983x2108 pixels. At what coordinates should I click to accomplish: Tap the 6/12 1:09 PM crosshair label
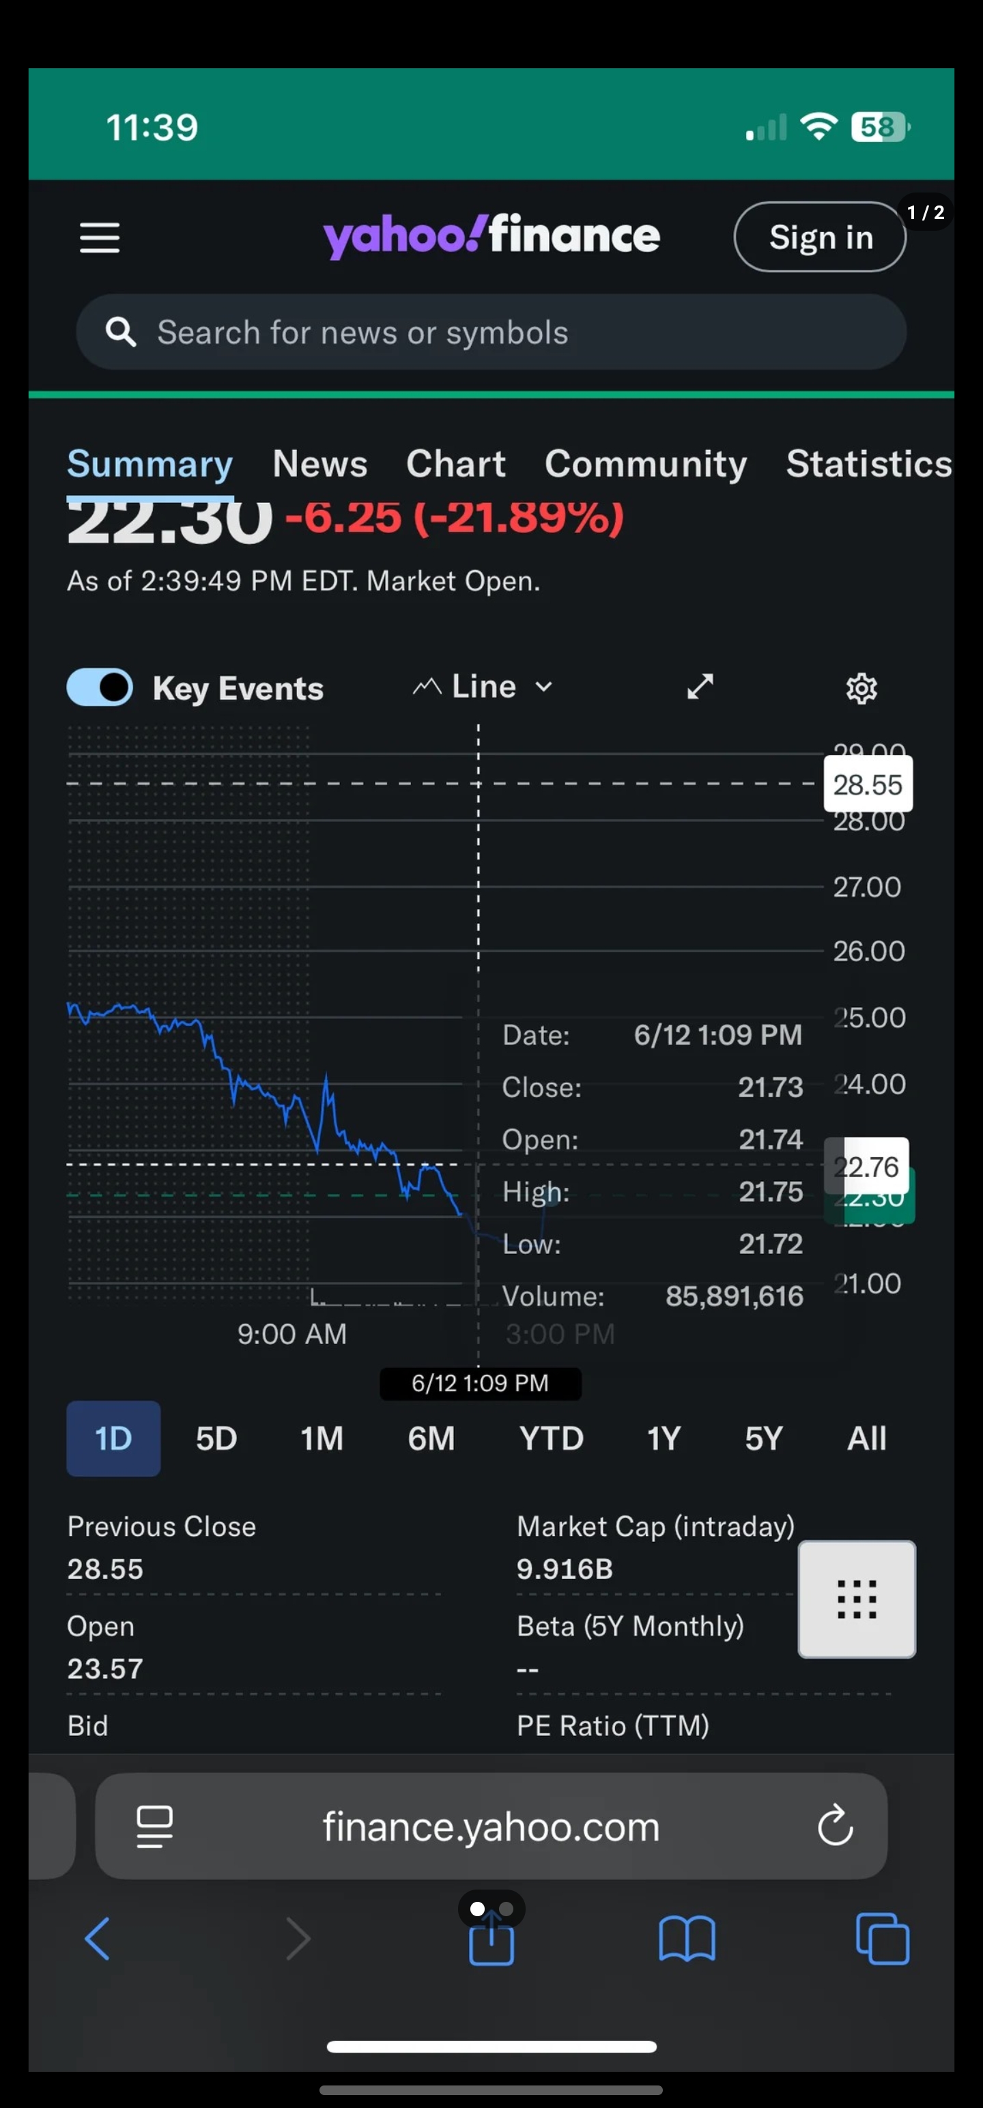point(481,1383)
